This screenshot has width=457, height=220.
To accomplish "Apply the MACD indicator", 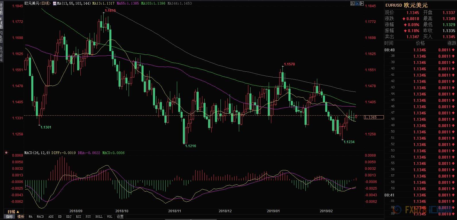I will (x=40, y=217).
